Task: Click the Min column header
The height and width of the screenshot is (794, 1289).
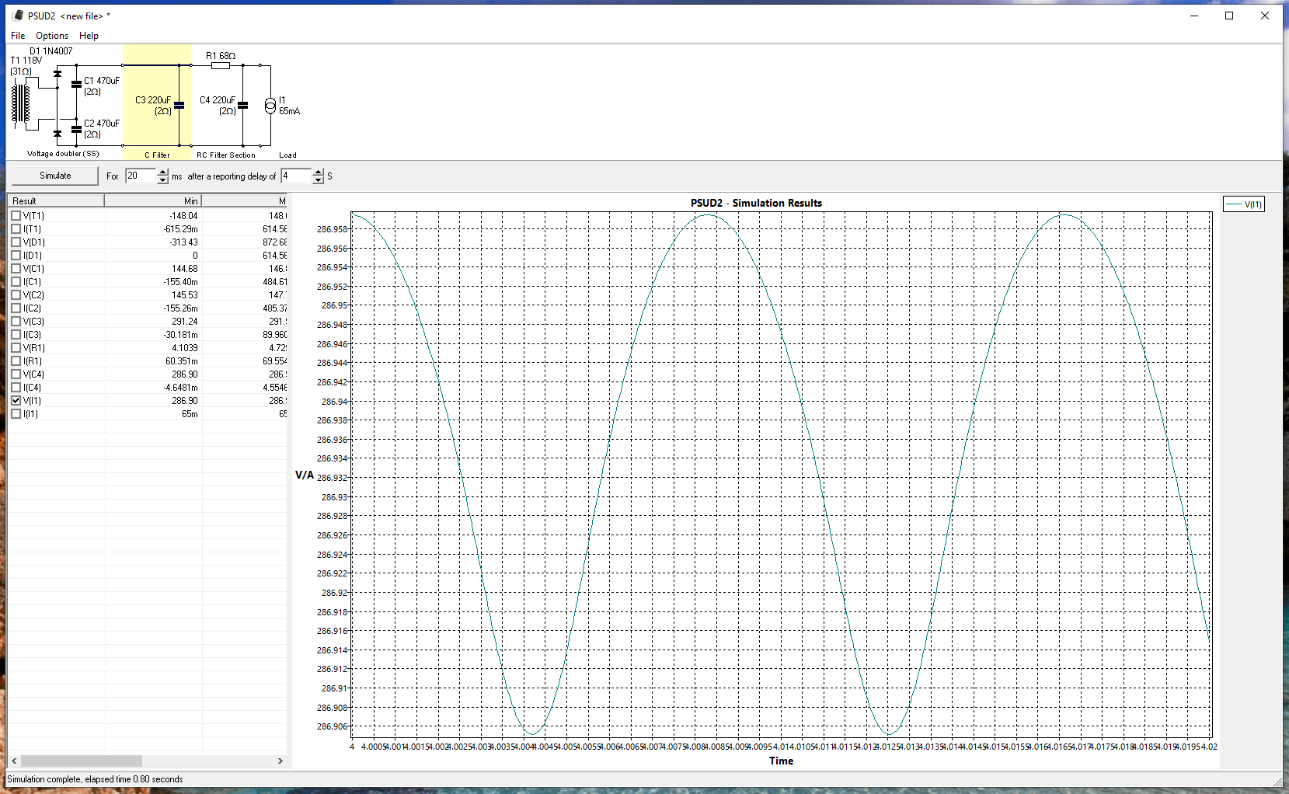Action: [x=153, y=201]
